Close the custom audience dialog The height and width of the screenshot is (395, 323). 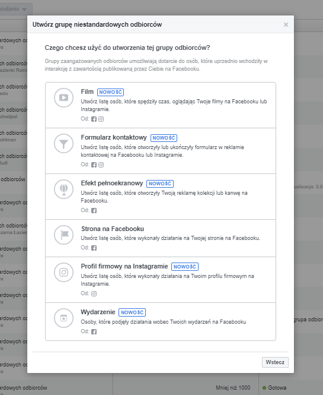tap(286, 24)
